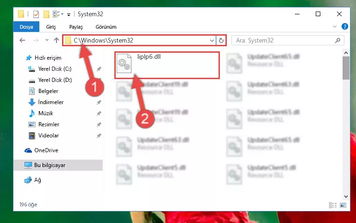
Task: Click the Ara: System32 search box
Action: [287, 40]
